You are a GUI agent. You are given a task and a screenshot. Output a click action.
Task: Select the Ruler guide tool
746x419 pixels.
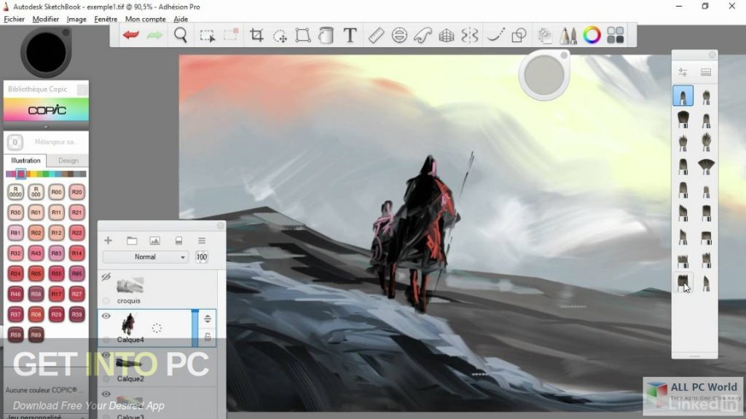(x=377, y=34)
